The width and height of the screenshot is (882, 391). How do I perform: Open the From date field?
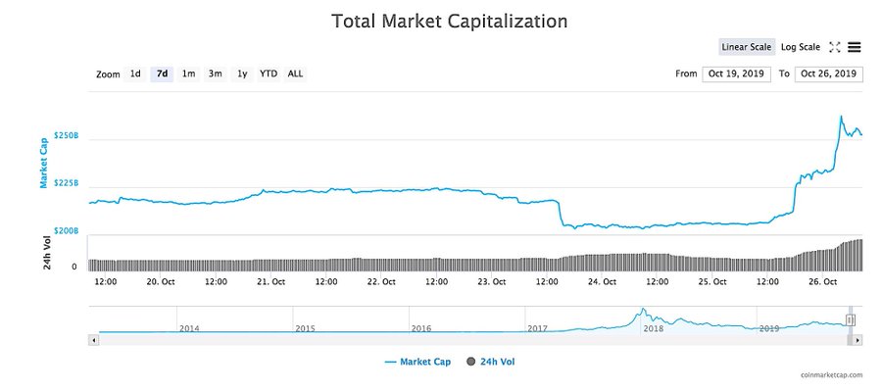[x=736, y=73]
